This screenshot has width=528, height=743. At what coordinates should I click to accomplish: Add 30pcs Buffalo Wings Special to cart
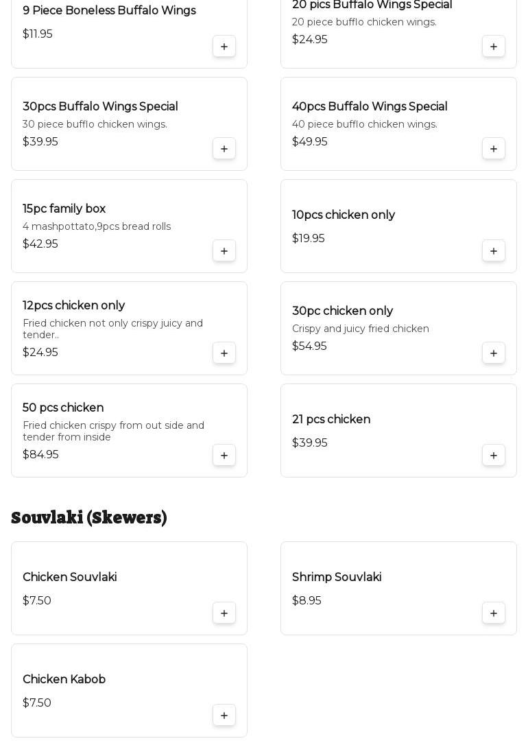click(x=224, y=149)
